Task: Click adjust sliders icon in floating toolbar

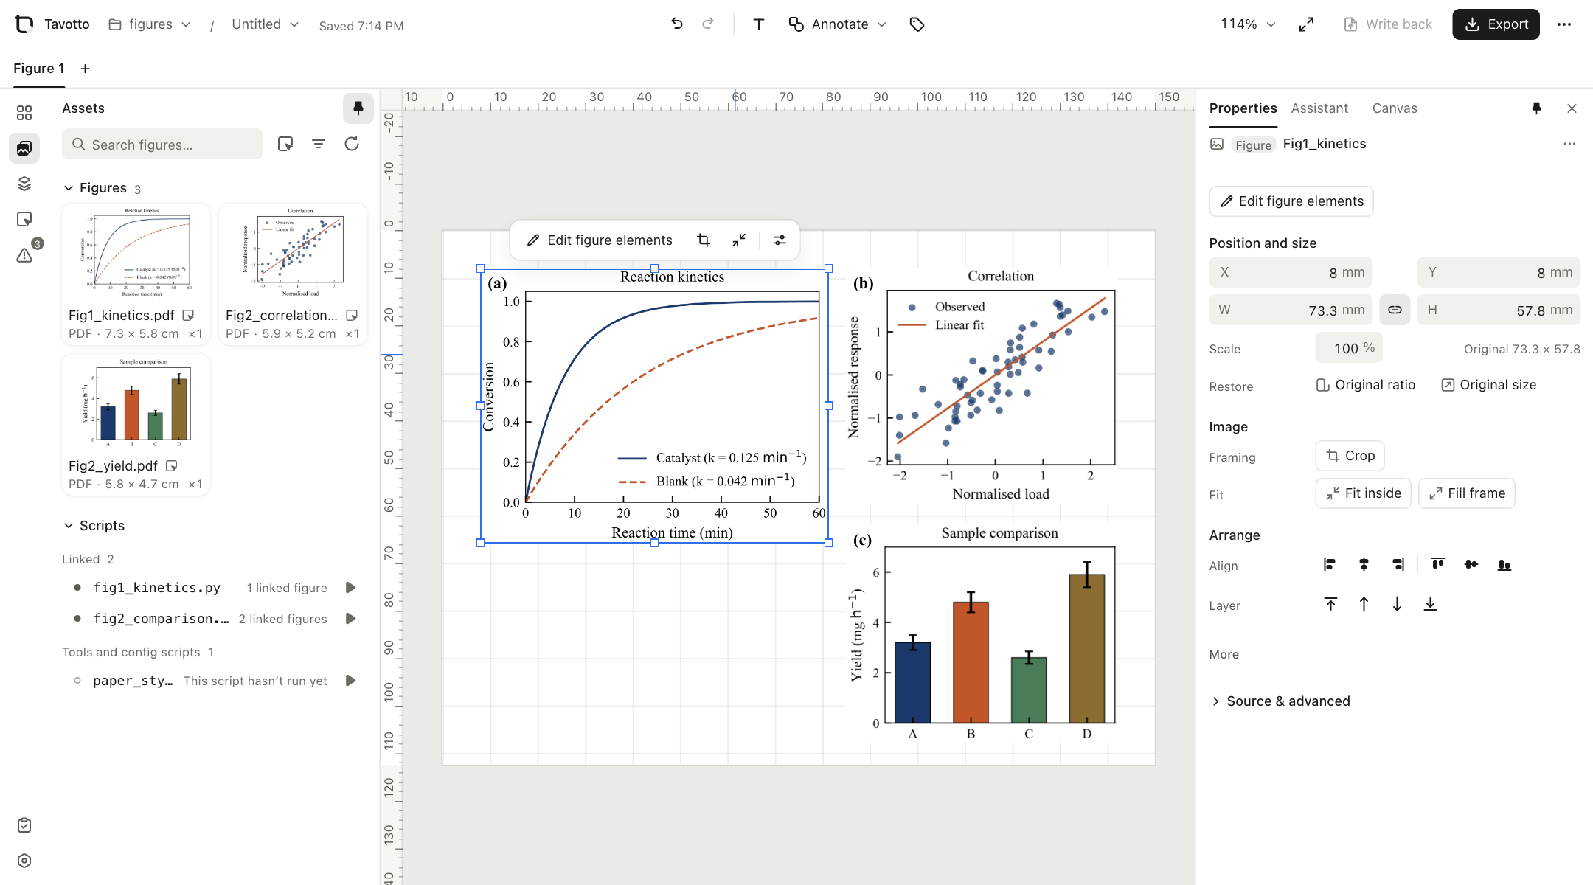Action: click(780, 240)
